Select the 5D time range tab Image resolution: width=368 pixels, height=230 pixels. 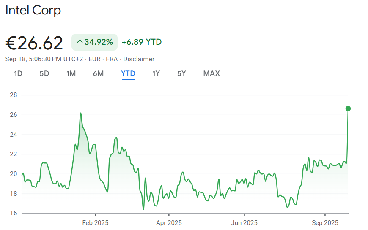coord(44,73)
